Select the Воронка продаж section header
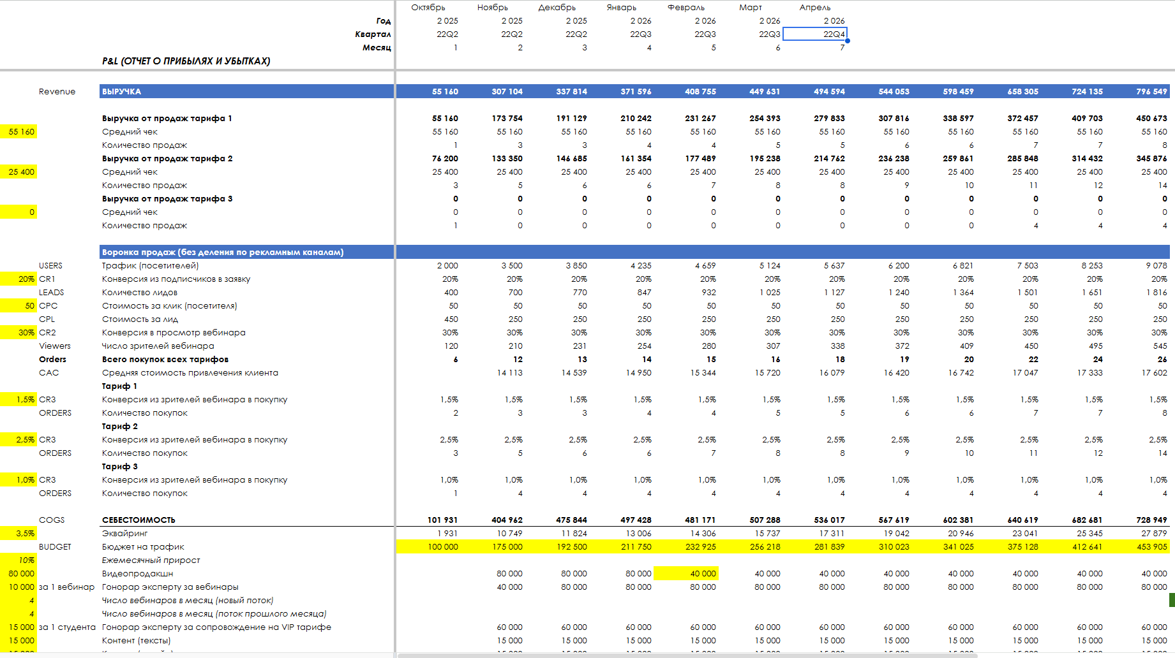The image size is (1175, 658). (246, 252)
